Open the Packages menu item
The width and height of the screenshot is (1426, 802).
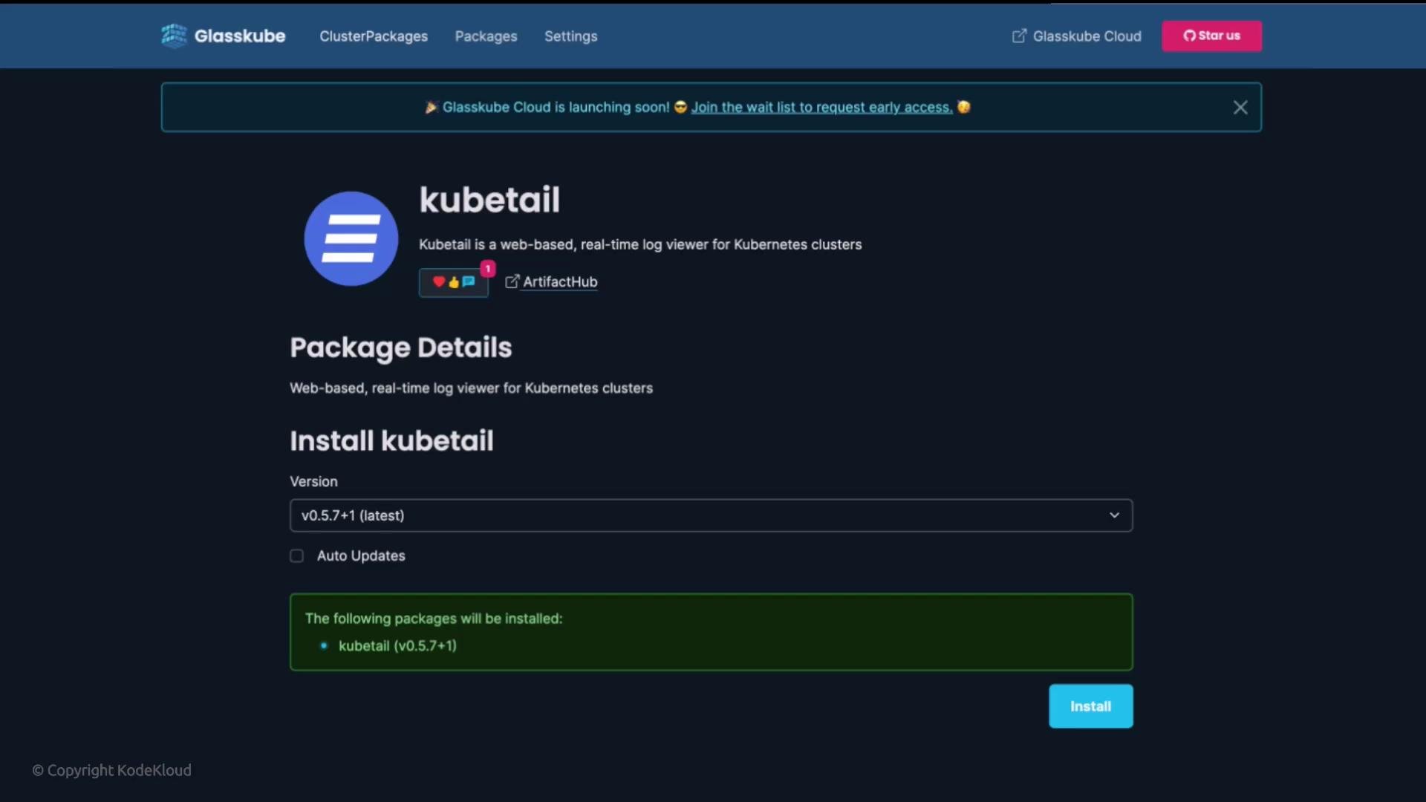click(x=486, y=36)
